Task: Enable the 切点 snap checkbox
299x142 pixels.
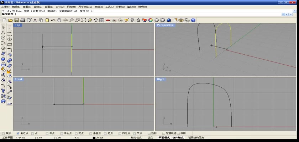Action: coord(105,133)
